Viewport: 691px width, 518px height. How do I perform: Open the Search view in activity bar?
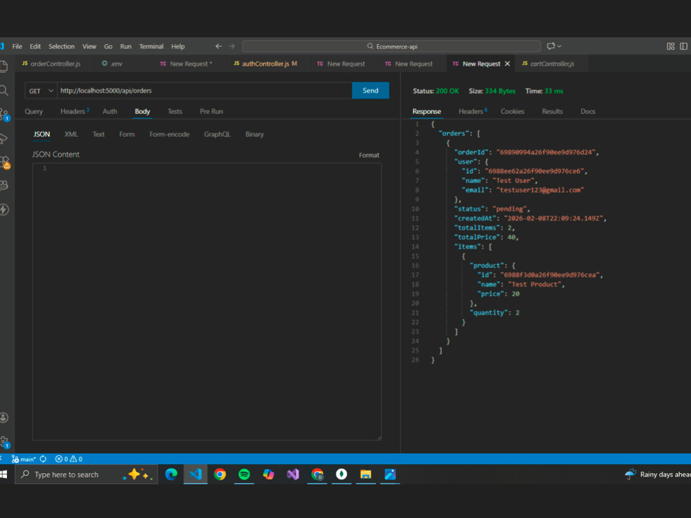click(3, 90)
